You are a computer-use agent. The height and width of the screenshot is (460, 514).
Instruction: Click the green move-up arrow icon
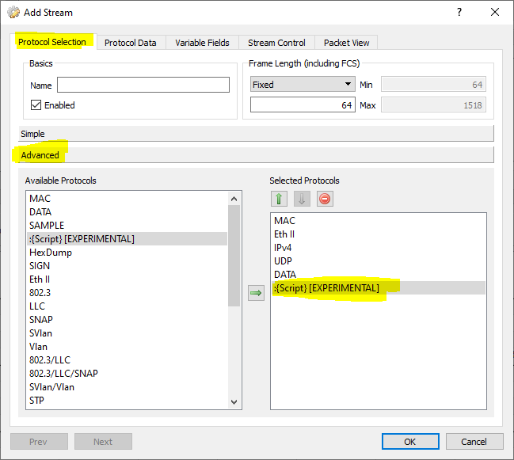tap(279, 199)
